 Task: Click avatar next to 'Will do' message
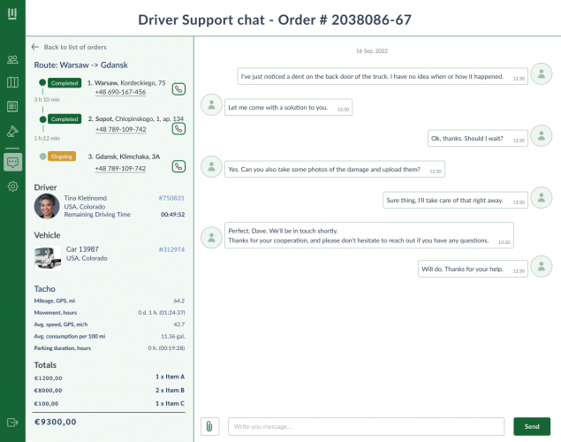click(542, 266)
